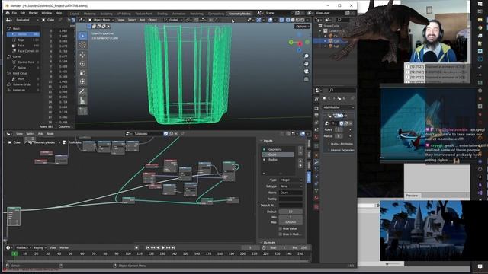
Task: Select the Annotate tool
Action: (x=82, y=91)
